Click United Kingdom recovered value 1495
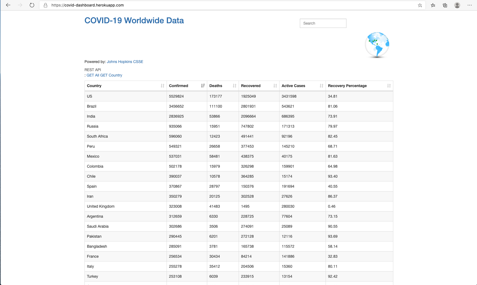This screenshot has height=285, width=477. pos(245,206)
